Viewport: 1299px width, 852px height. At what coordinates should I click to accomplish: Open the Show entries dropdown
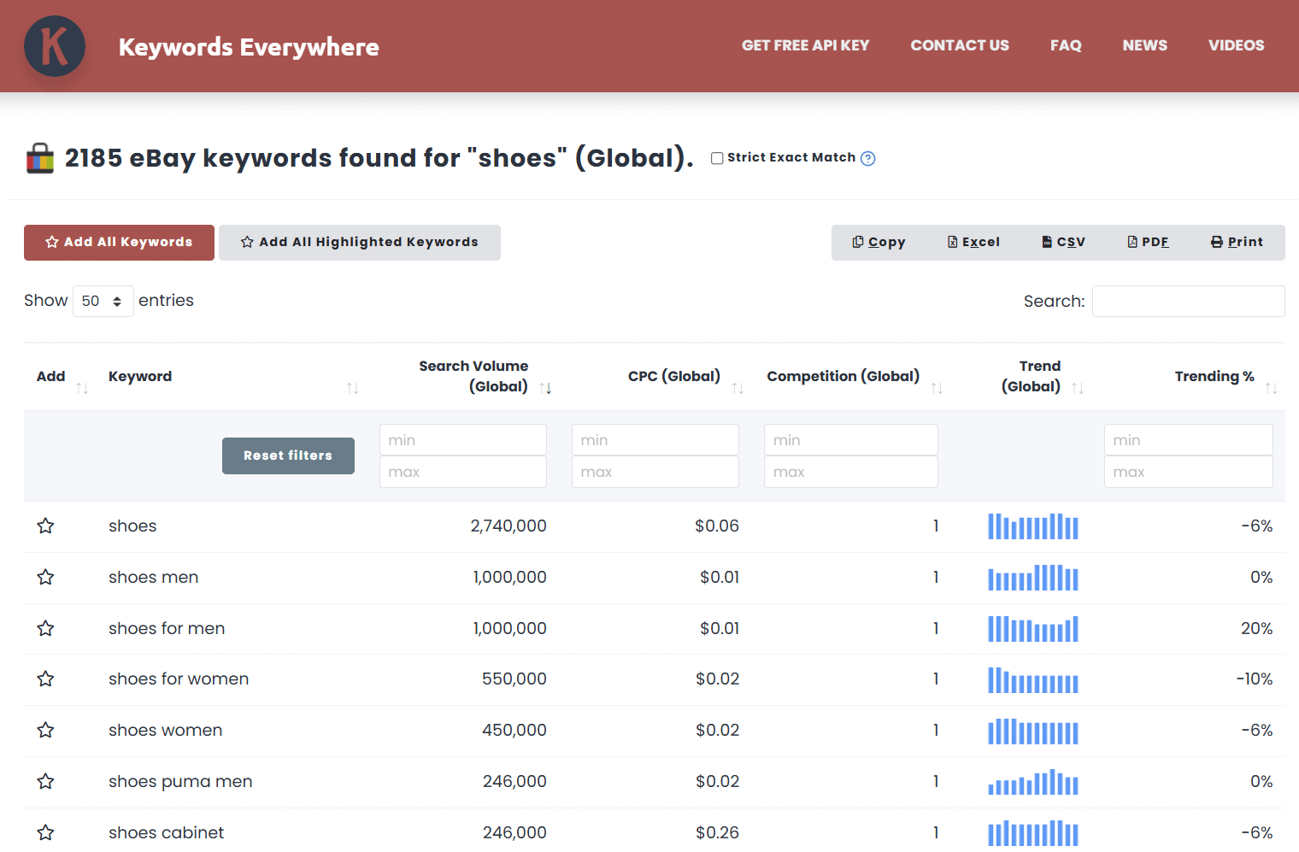coord(103,301)
